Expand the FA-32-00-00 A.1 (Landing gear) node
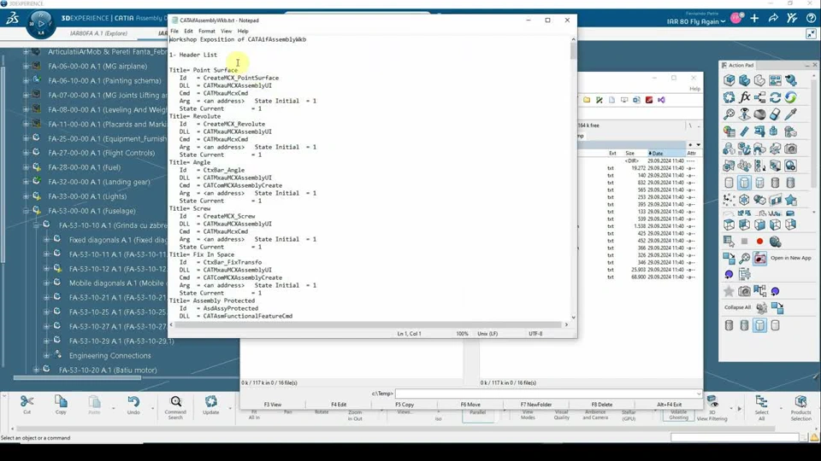Screen dimensions: 821x461 coord(26,182)
